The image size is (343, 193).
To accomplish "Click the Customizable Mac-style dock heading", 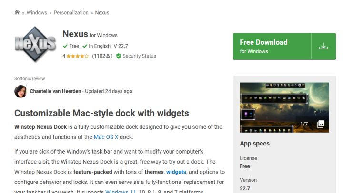I will point(101,113).
